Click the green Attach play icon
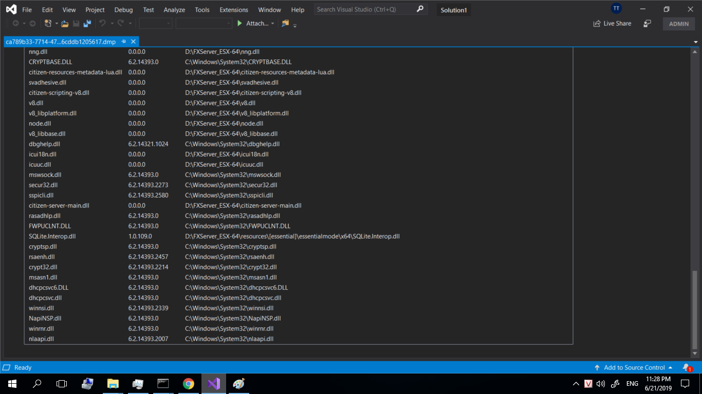Screen dimensions: 702x394 click(x=239, y=24)
